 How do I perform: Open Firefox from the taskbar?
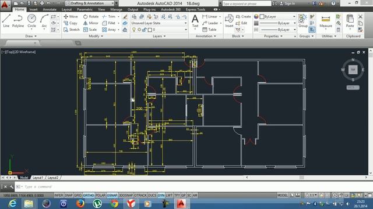tap(80, 204)
